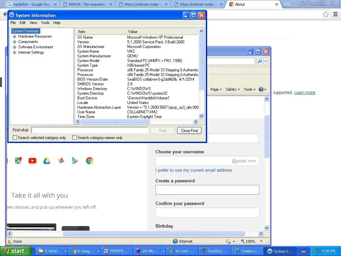Toggle Search selected category only checkbox
This screenshot has height=256, width=341.
point(15,138)
